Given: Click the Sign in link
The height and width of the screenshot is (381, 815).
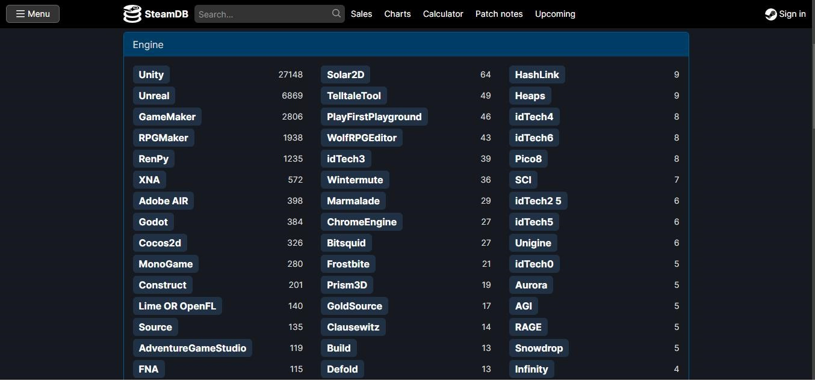Looking at the screenshot, I should [785, 14].
